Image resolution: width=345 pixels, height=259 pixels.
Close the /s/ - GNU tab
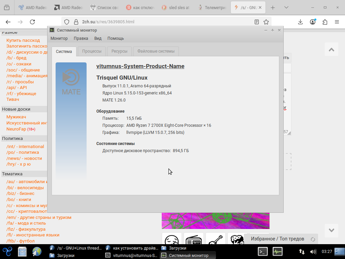tap(260, 7)
